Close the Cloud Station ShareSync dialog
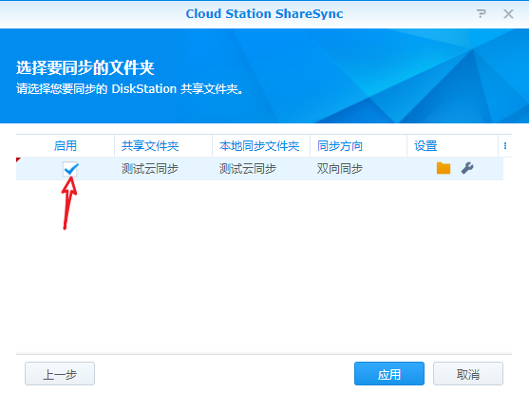 click(508, 14)
